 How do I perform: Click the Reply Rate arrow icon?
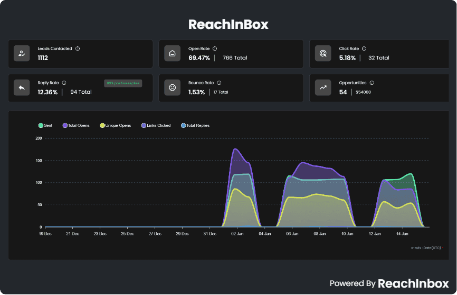pos(22,87)
